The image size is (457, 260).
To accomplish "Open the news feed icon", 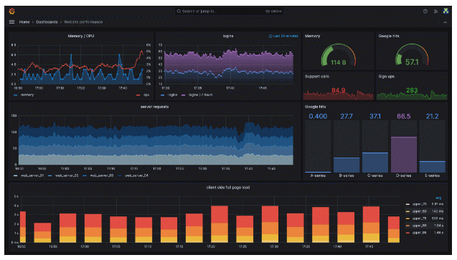I will (435, 11).
